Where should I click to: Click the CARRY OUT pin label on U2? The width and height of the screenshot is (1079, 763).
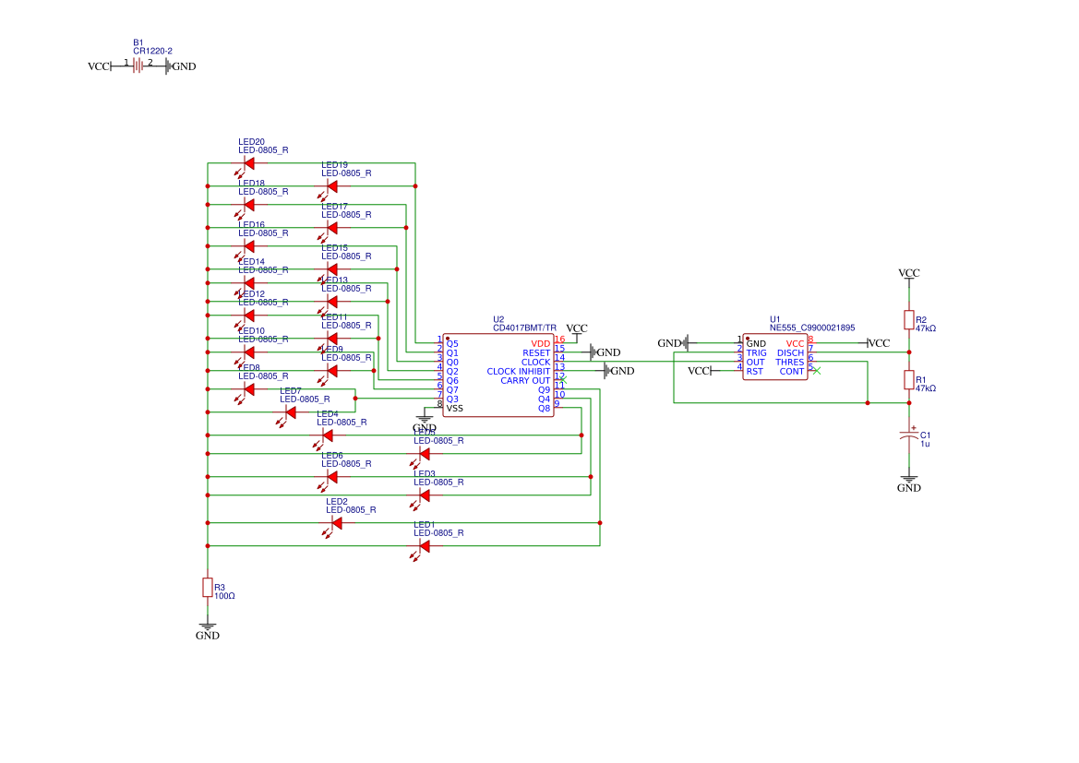(524, 381)
